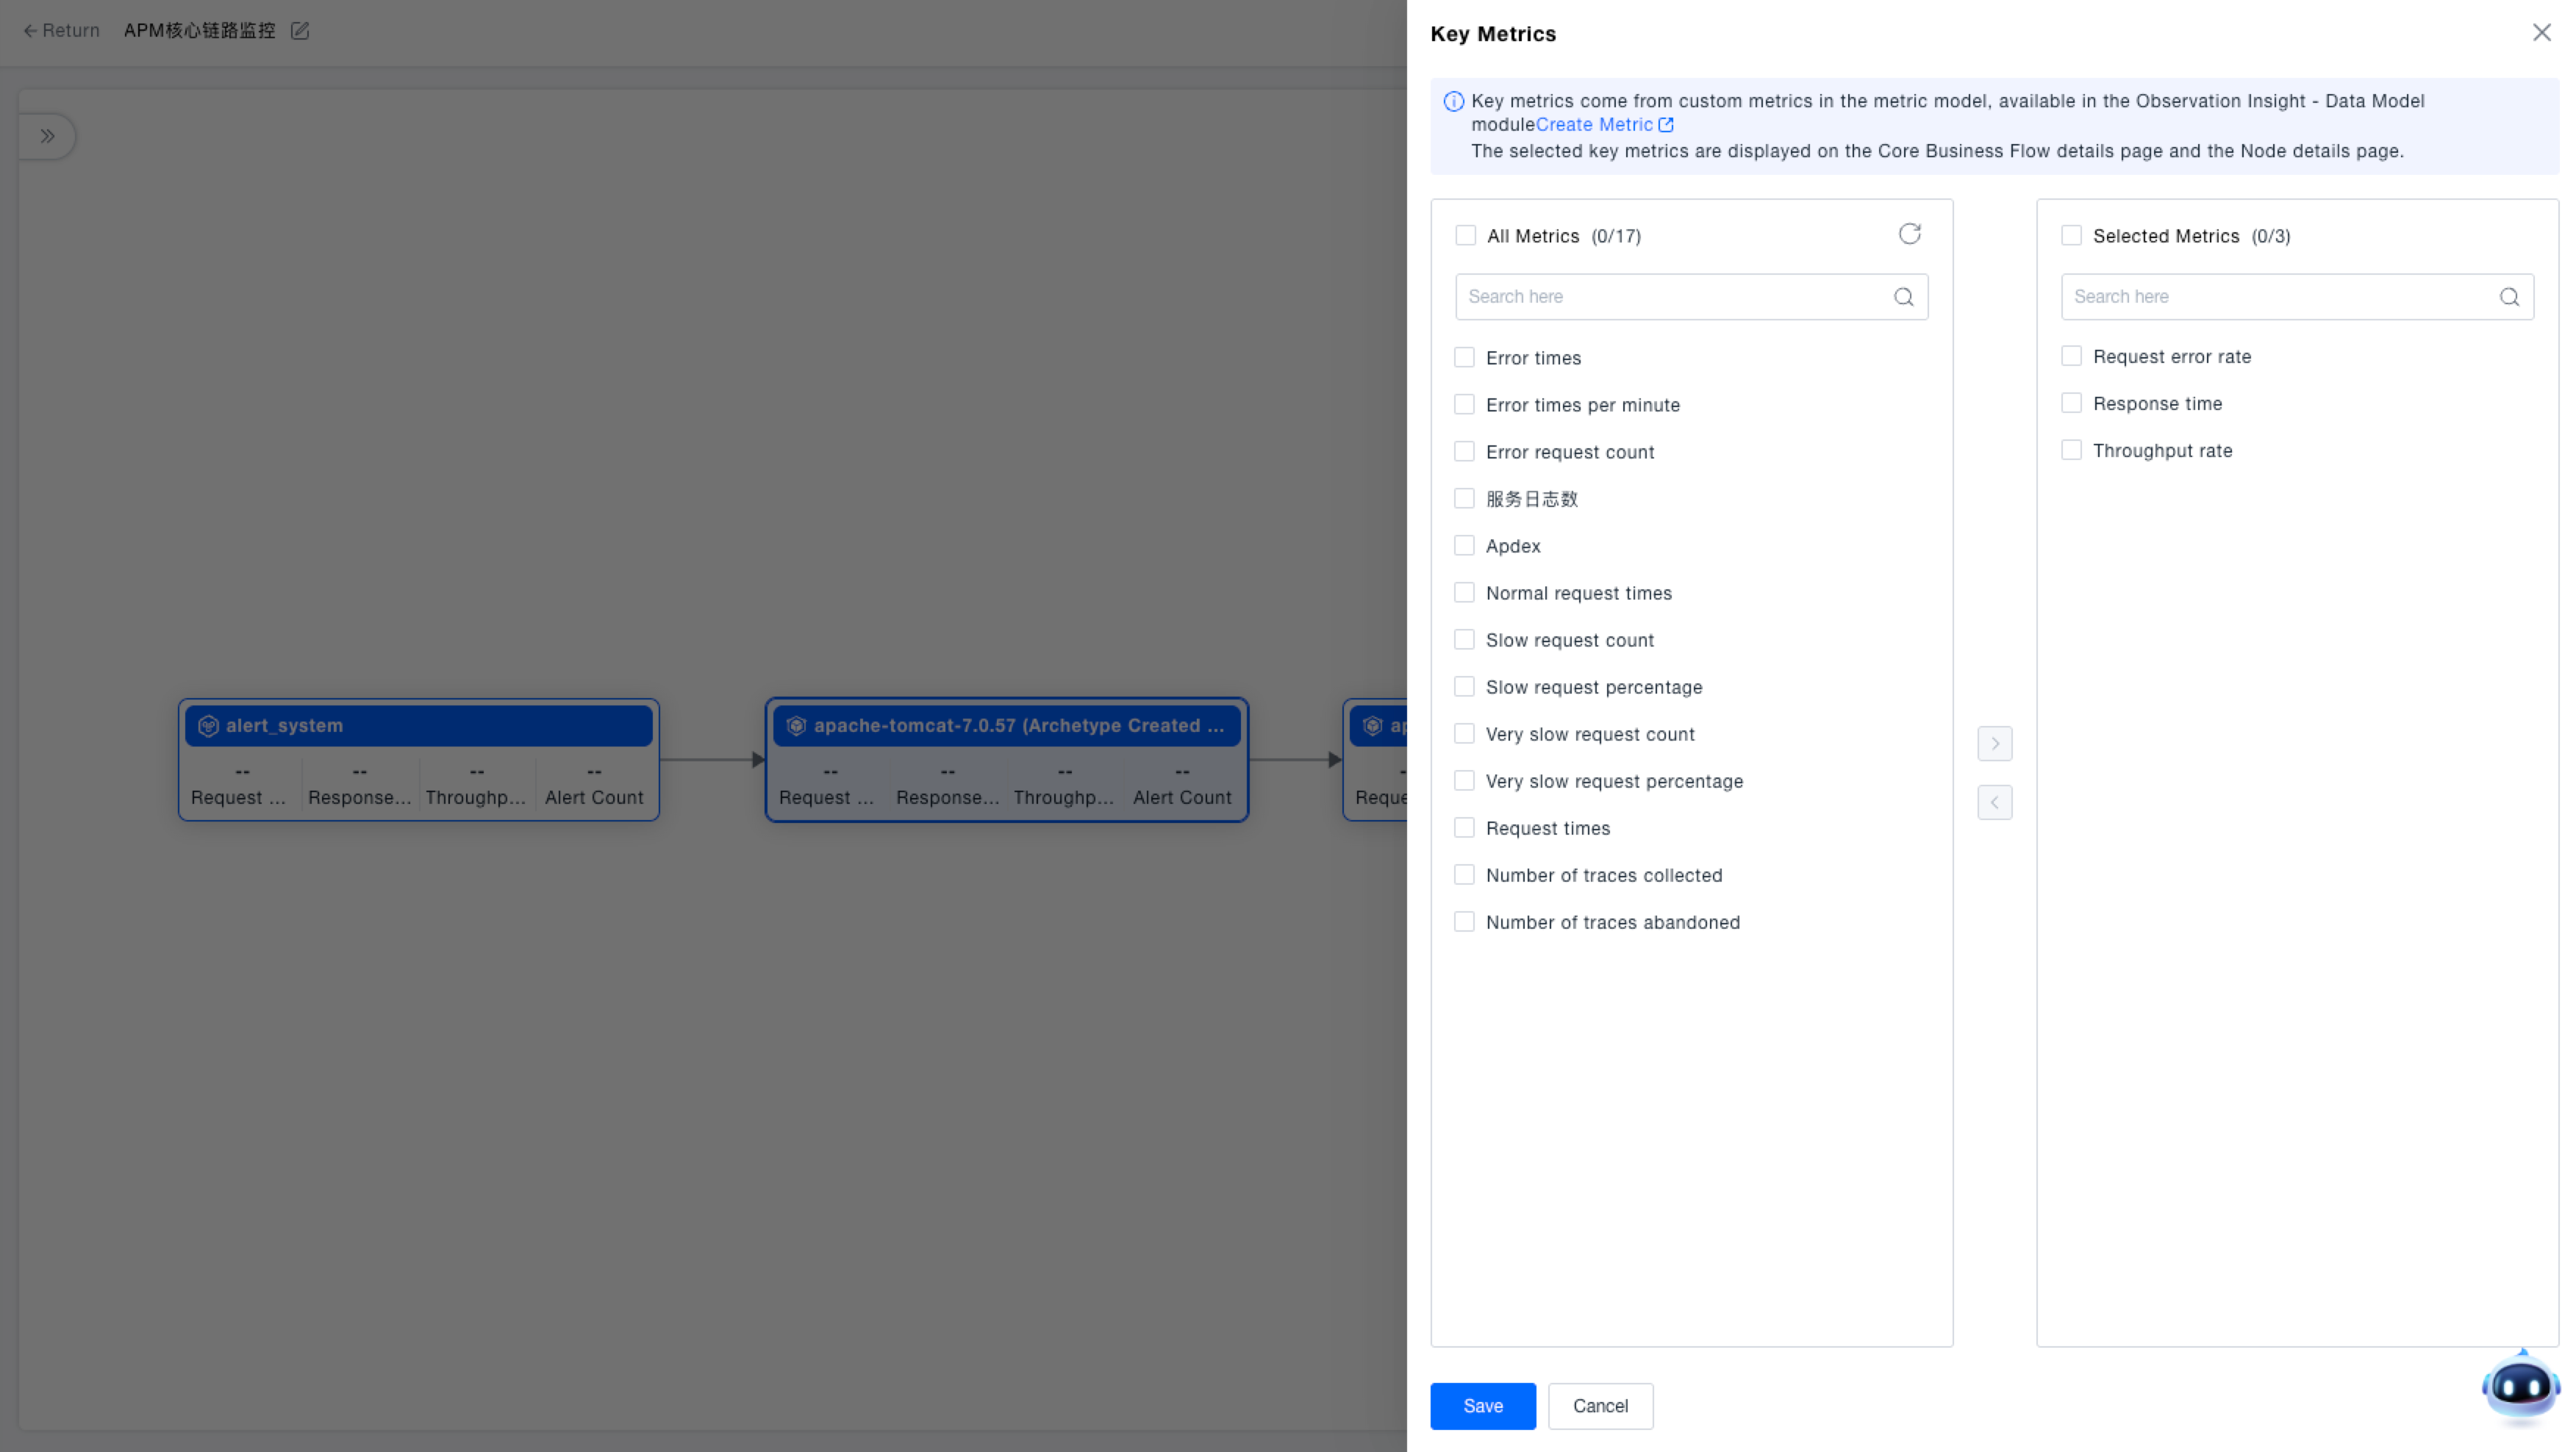Open the Create Metric link
Screen dimensions: 2576x1452
1593,125
